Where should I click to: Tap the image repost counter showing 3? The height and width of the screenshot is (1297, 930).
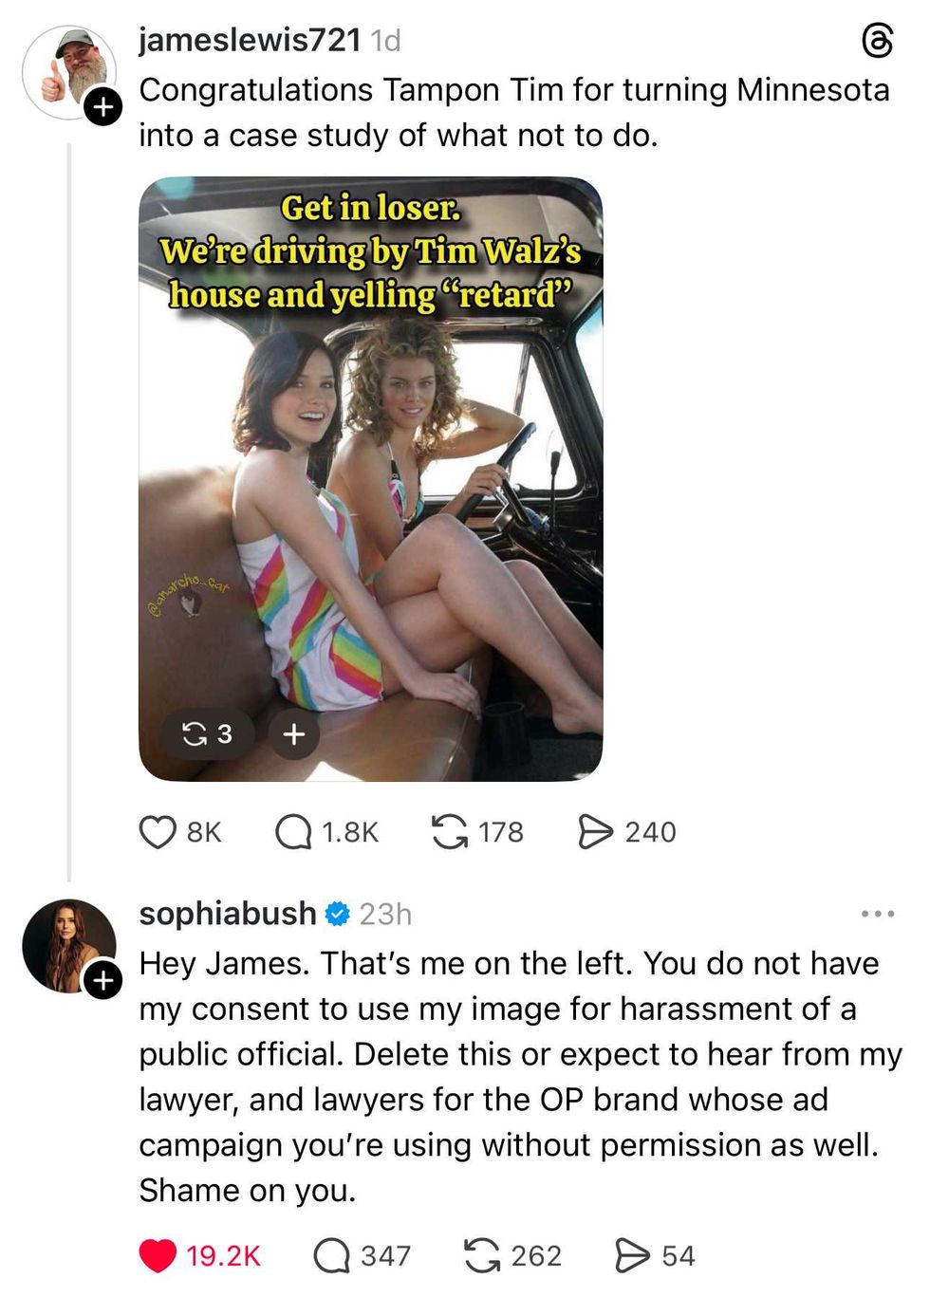pyautogui.click(x=207, y=733)
